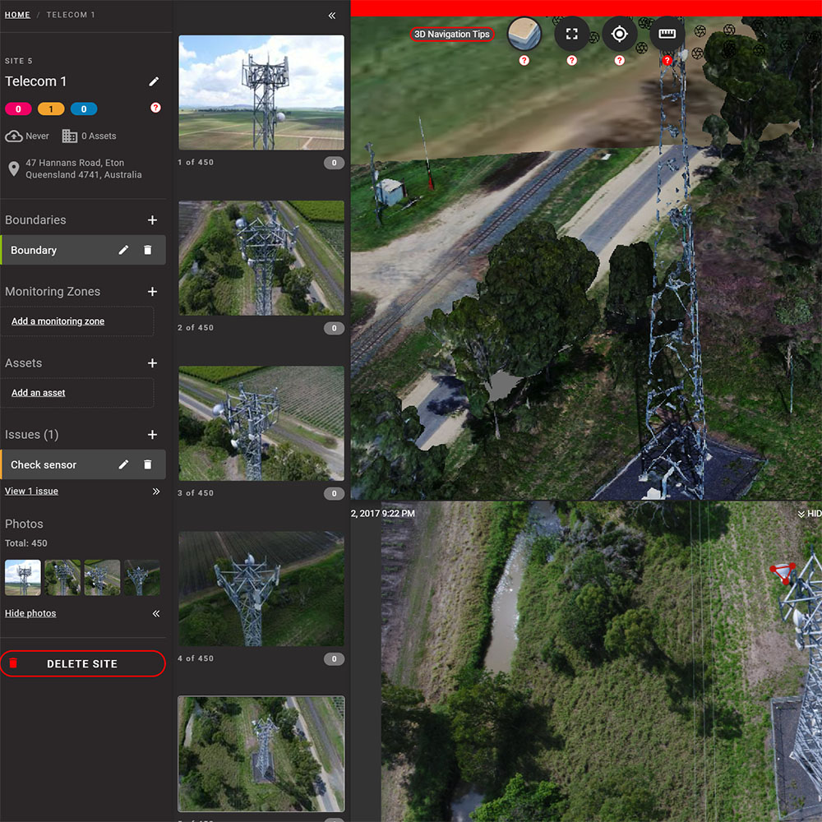822x822 pixels.
Task: Open help for map layer button
Action: coord(524,61)
